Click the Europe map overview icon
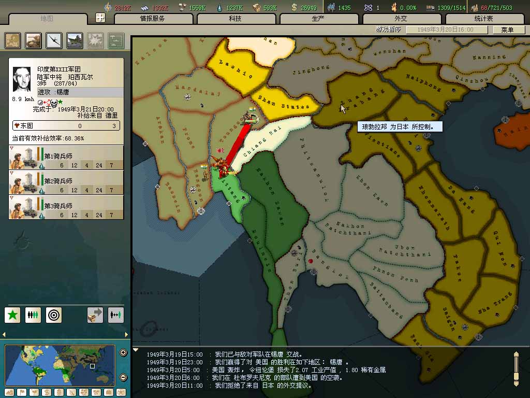This screenshot has width=530, height=398. [13, 40]
